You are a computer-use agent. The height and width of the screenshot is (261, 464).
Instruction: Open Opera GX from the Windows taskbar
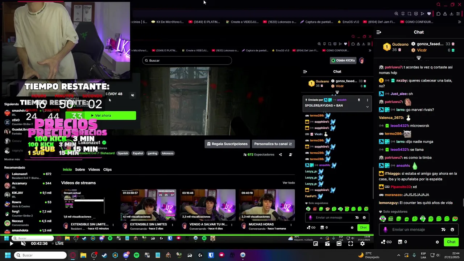[x=73, y=255]
